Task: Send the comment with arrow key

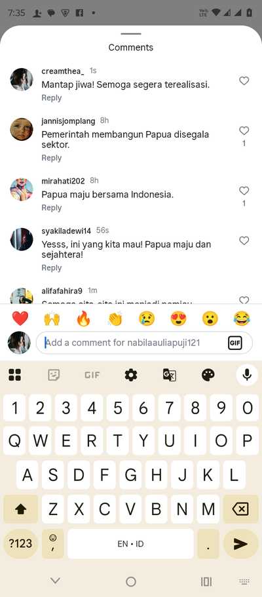Action: 240,544
